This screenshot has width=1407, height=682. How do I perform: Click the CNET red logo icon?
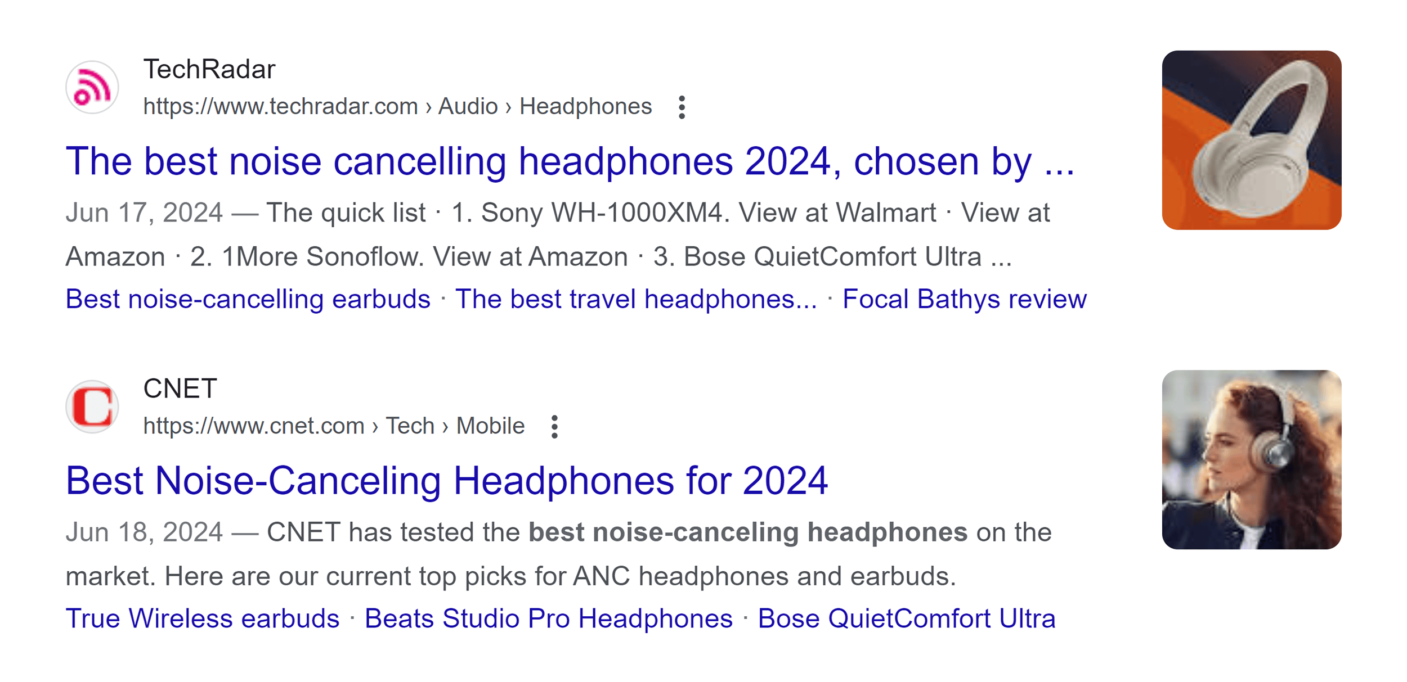92,406
